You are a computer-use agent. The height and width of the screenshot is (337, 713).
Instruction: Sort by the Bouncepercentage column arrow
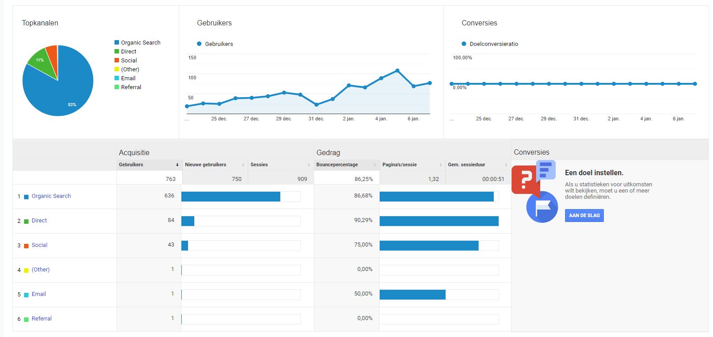click(375, 165)
